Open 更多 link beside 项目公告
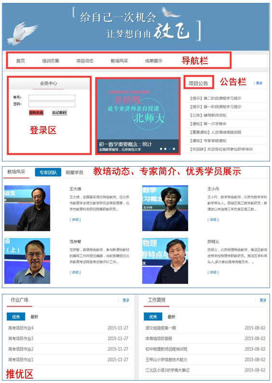 259,83
